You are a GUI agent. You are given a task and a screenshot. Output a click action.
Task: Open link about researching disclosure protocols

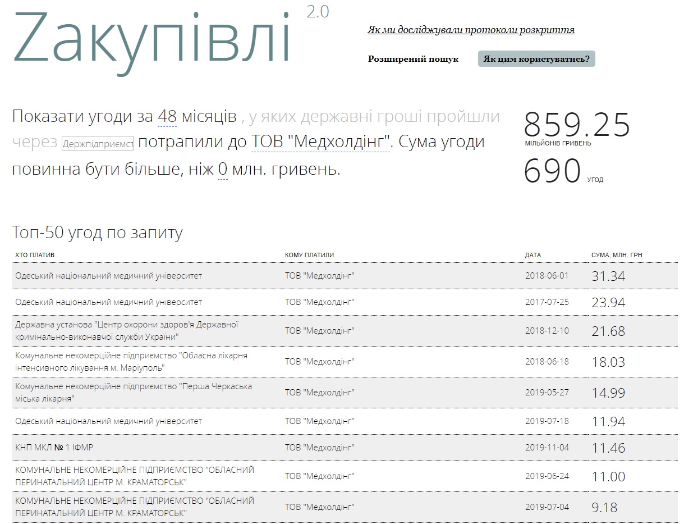471,30
